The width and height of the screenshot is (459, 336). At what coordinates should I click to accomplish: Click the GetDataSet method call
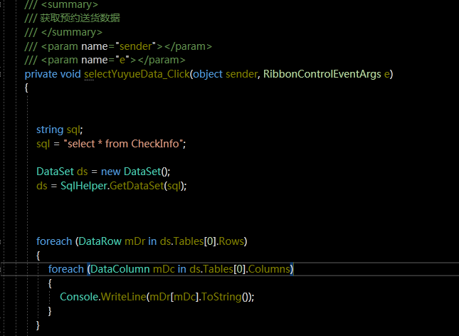(x=137, y=186)
